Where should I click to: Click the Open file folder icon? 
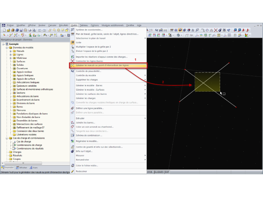[8, 30]
